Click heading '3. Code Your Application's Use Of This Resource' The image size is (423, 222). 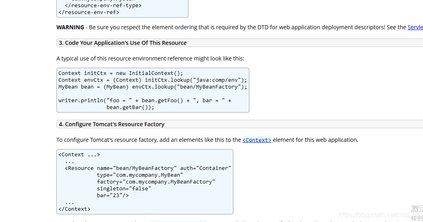tap(123, 43)
